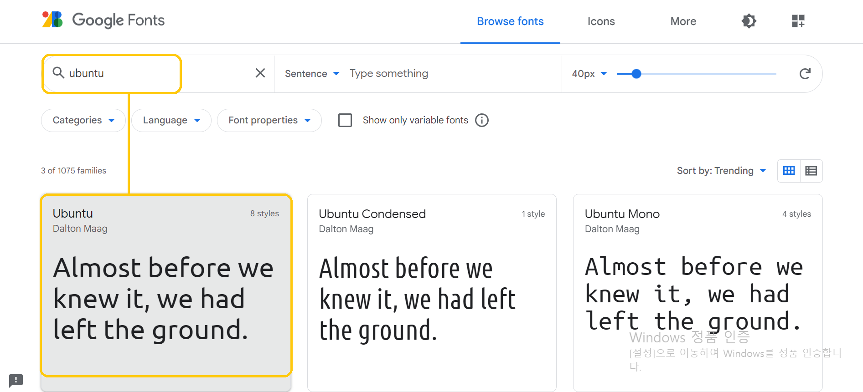Expand the Categories filter
The width and height of the screenshot is (863, 392).
coord(83,120)
